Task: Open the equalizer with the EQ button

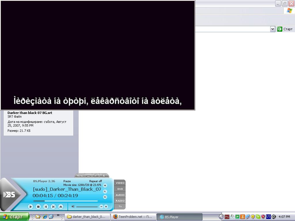Action: [x=105, y=197]
